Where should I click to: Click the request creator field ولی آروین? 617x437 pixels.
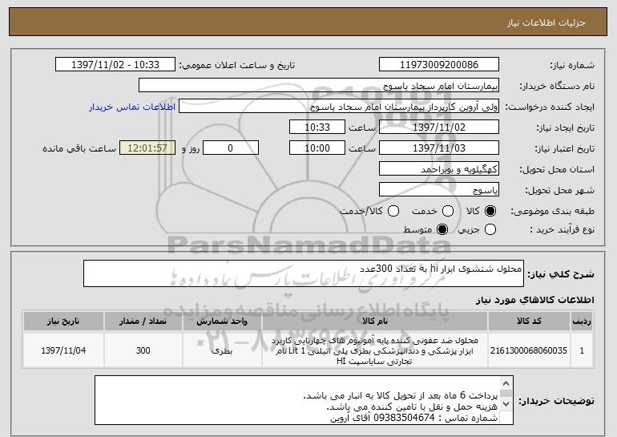[x=339, y=107]
